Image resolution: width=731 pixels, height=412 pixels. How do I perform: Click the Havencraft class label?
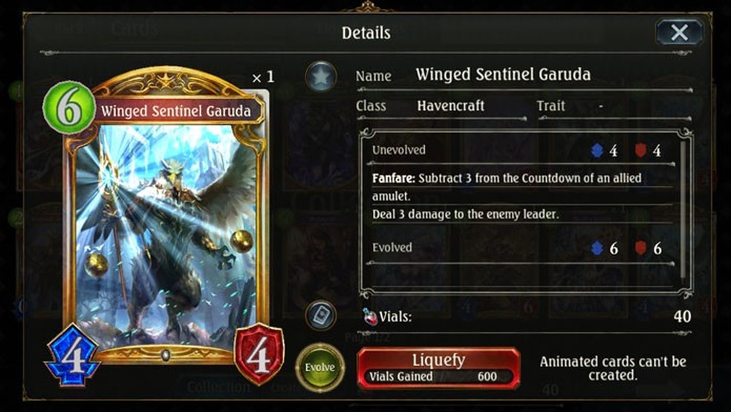click(450, 106)
